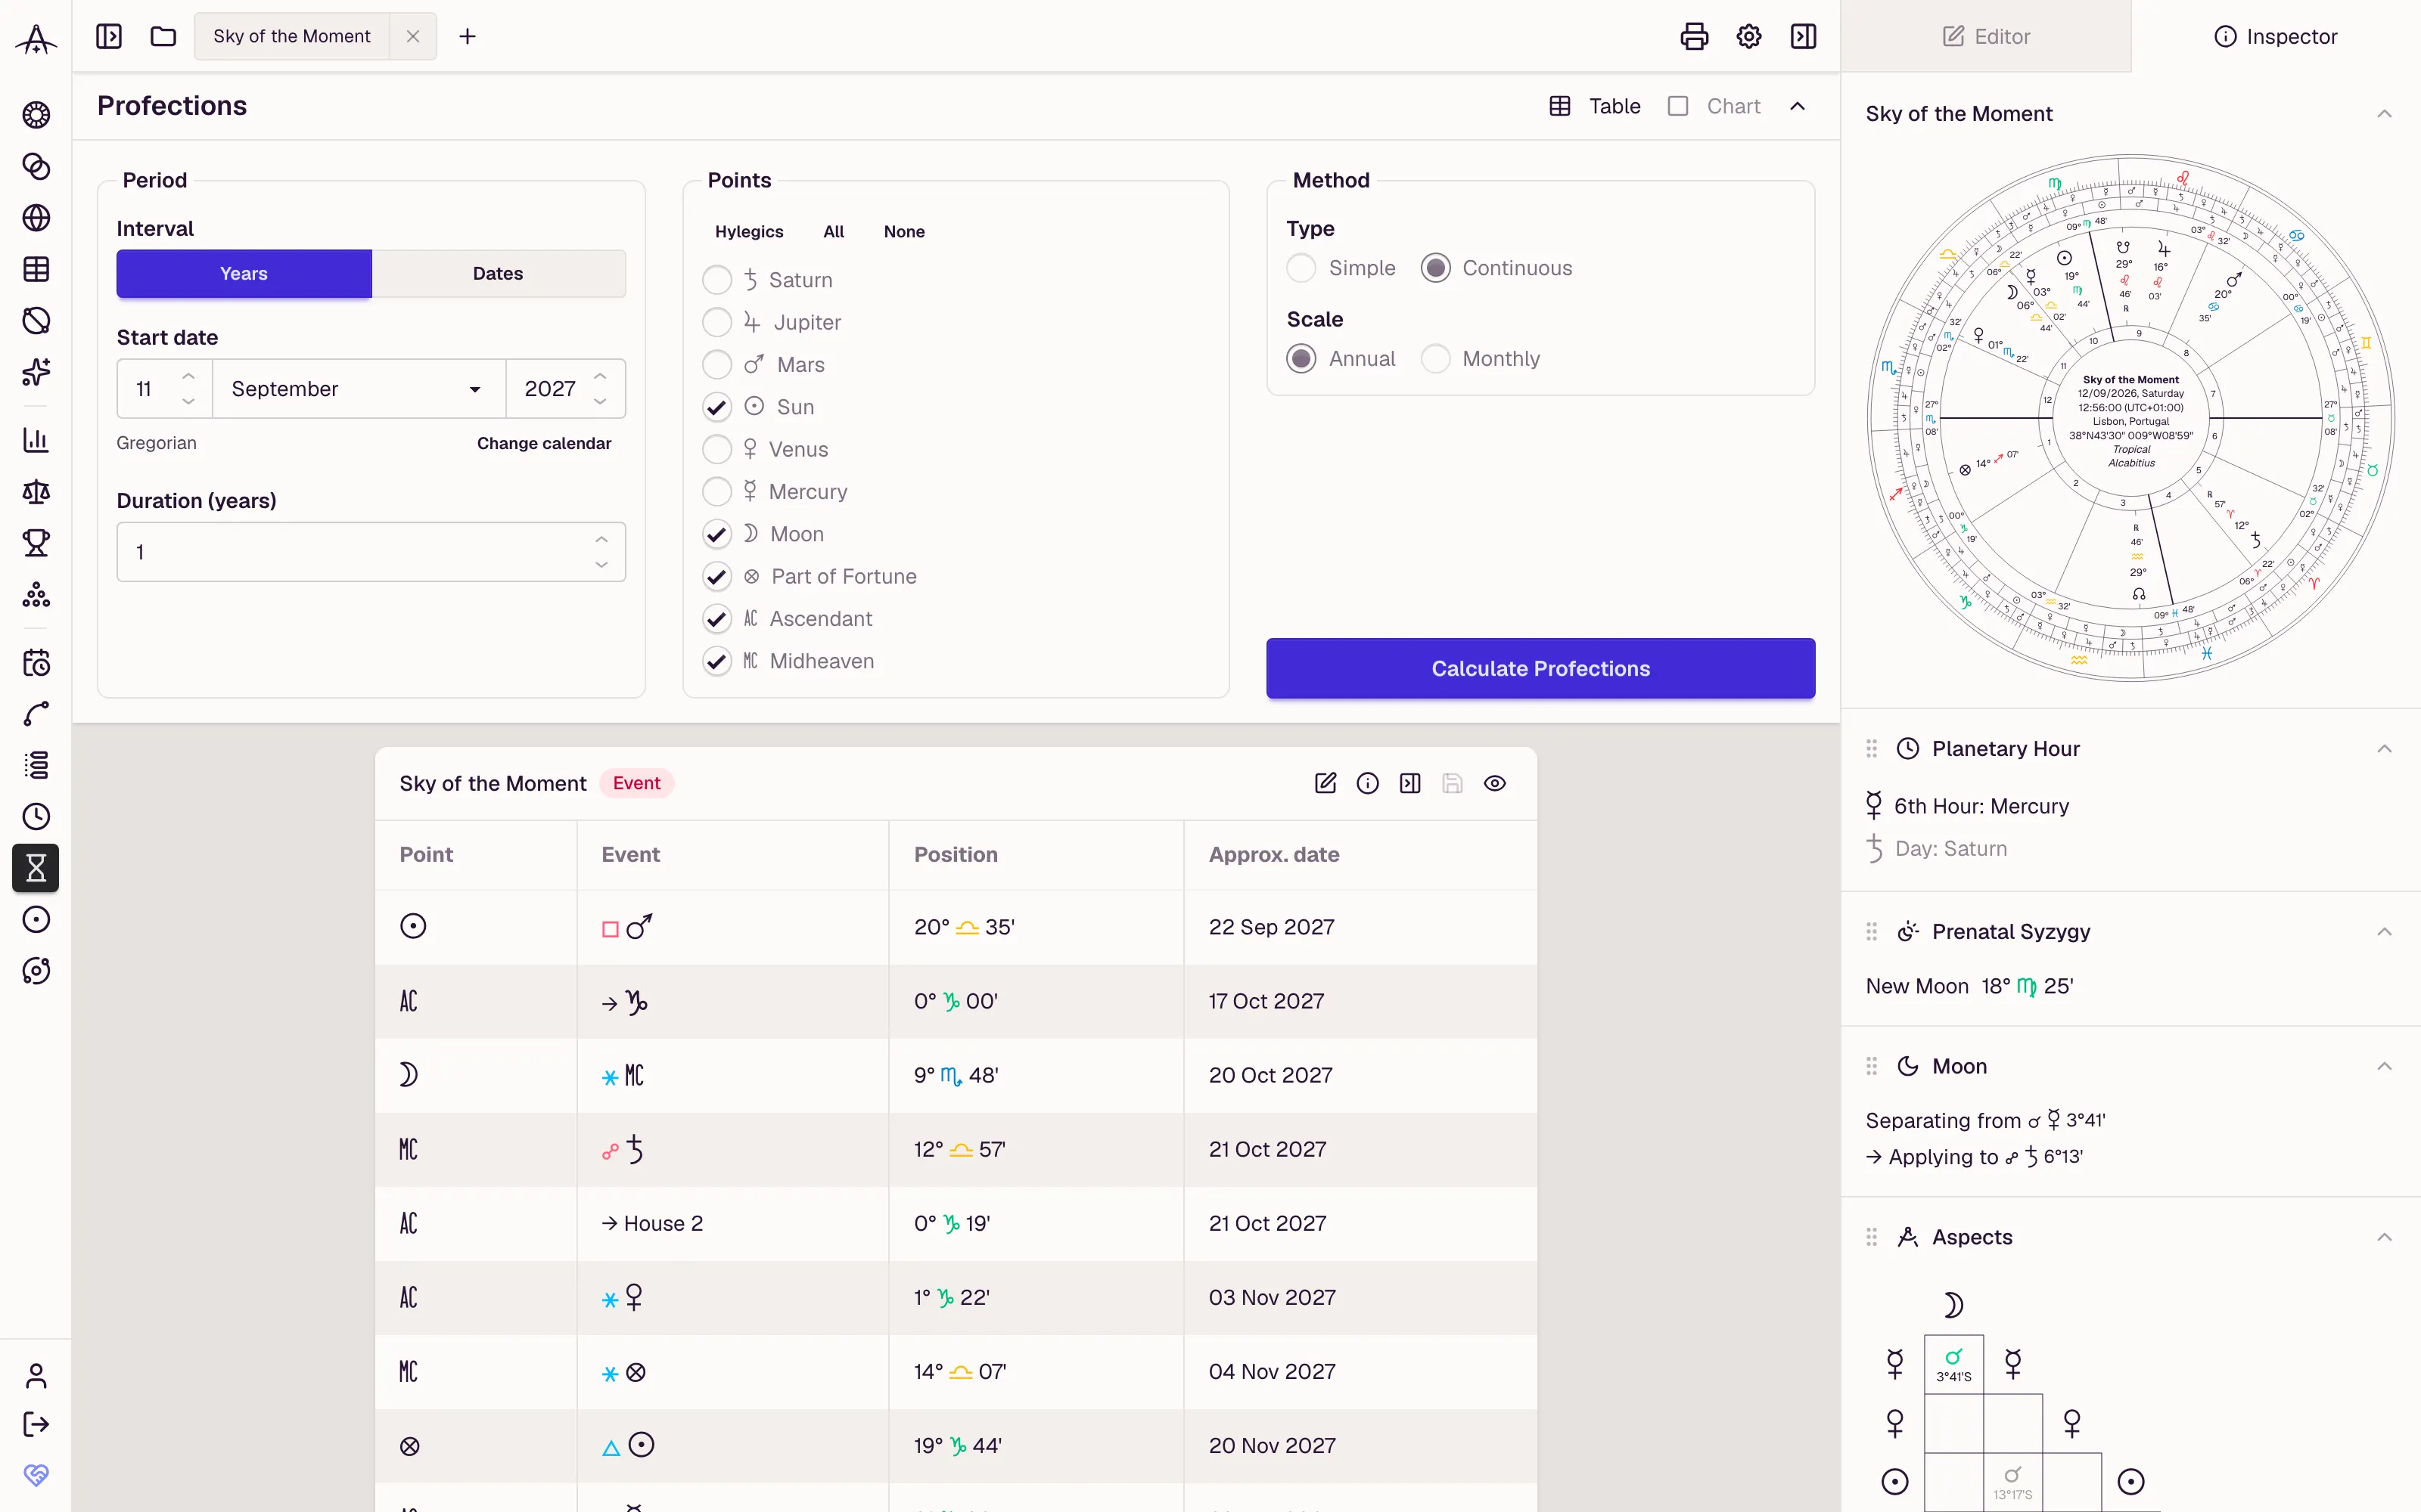This screenshot has height=1512, width=2421.
Task: Toggle the left sidebar panel icon
Action: click(x=109, y=36)
